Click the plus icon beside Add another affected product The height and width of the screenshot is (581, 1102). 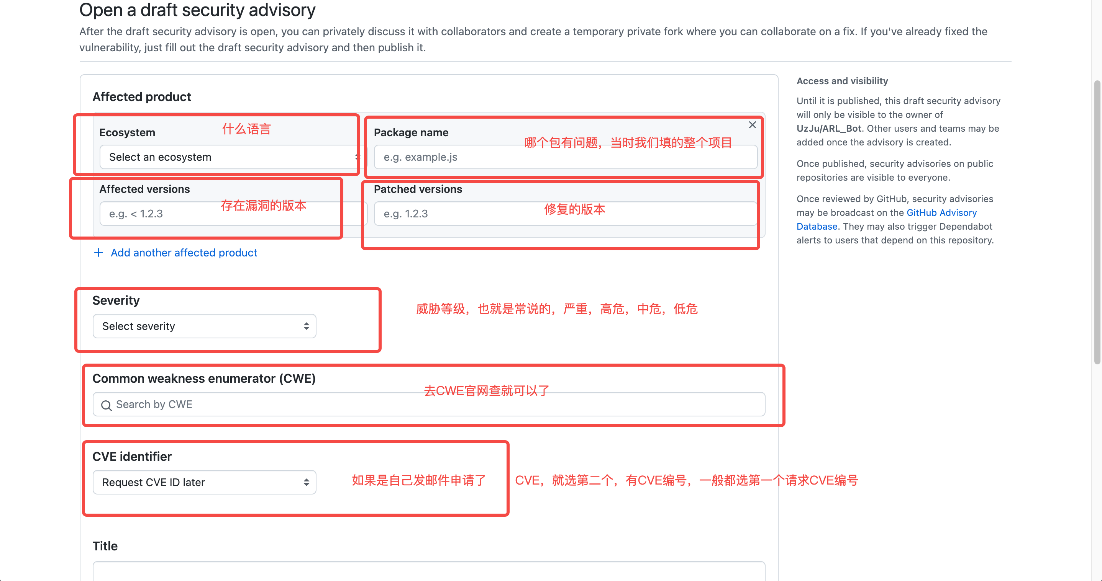point(98,253)
